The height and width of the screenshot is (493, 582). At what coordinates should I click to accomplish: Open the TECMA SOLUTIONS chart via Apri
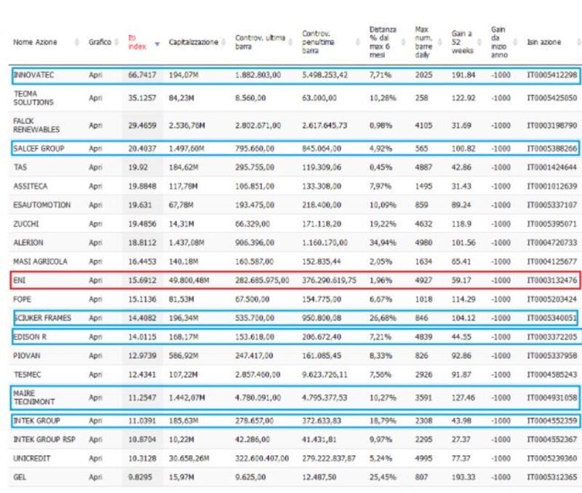95,98
